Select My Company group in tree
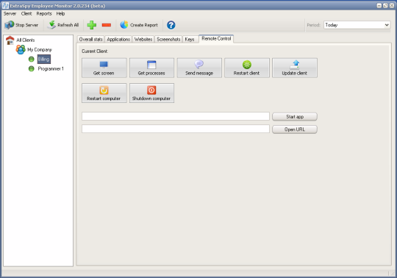Screen dimensions: 397x278 [40, 49]
